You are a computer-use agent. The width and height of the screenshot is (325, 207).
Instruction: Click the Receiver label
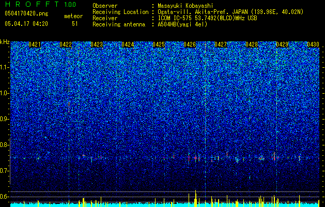point(105,18)
